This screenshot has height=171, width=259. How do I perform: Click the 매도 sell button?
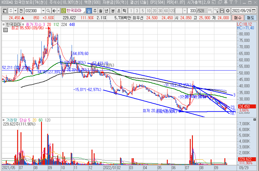point(250,18)
